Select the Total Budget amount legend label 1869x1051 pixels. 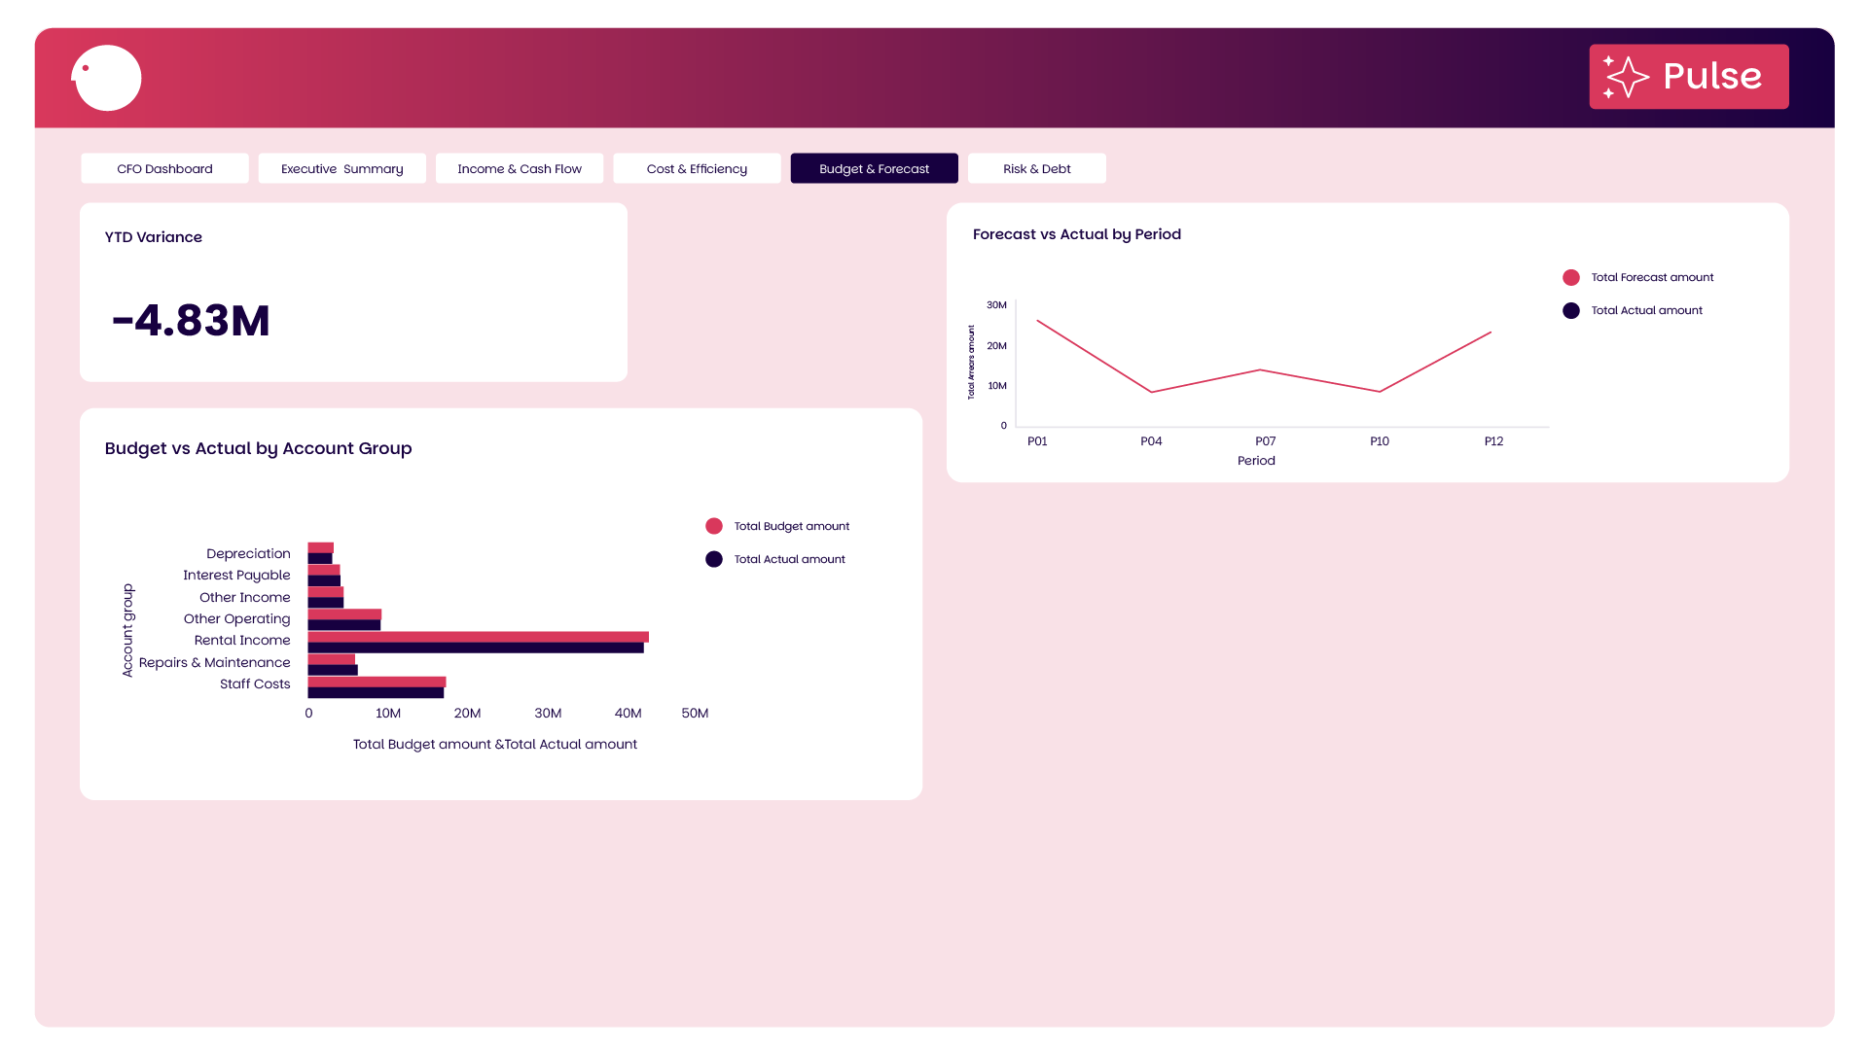point(792,526)
